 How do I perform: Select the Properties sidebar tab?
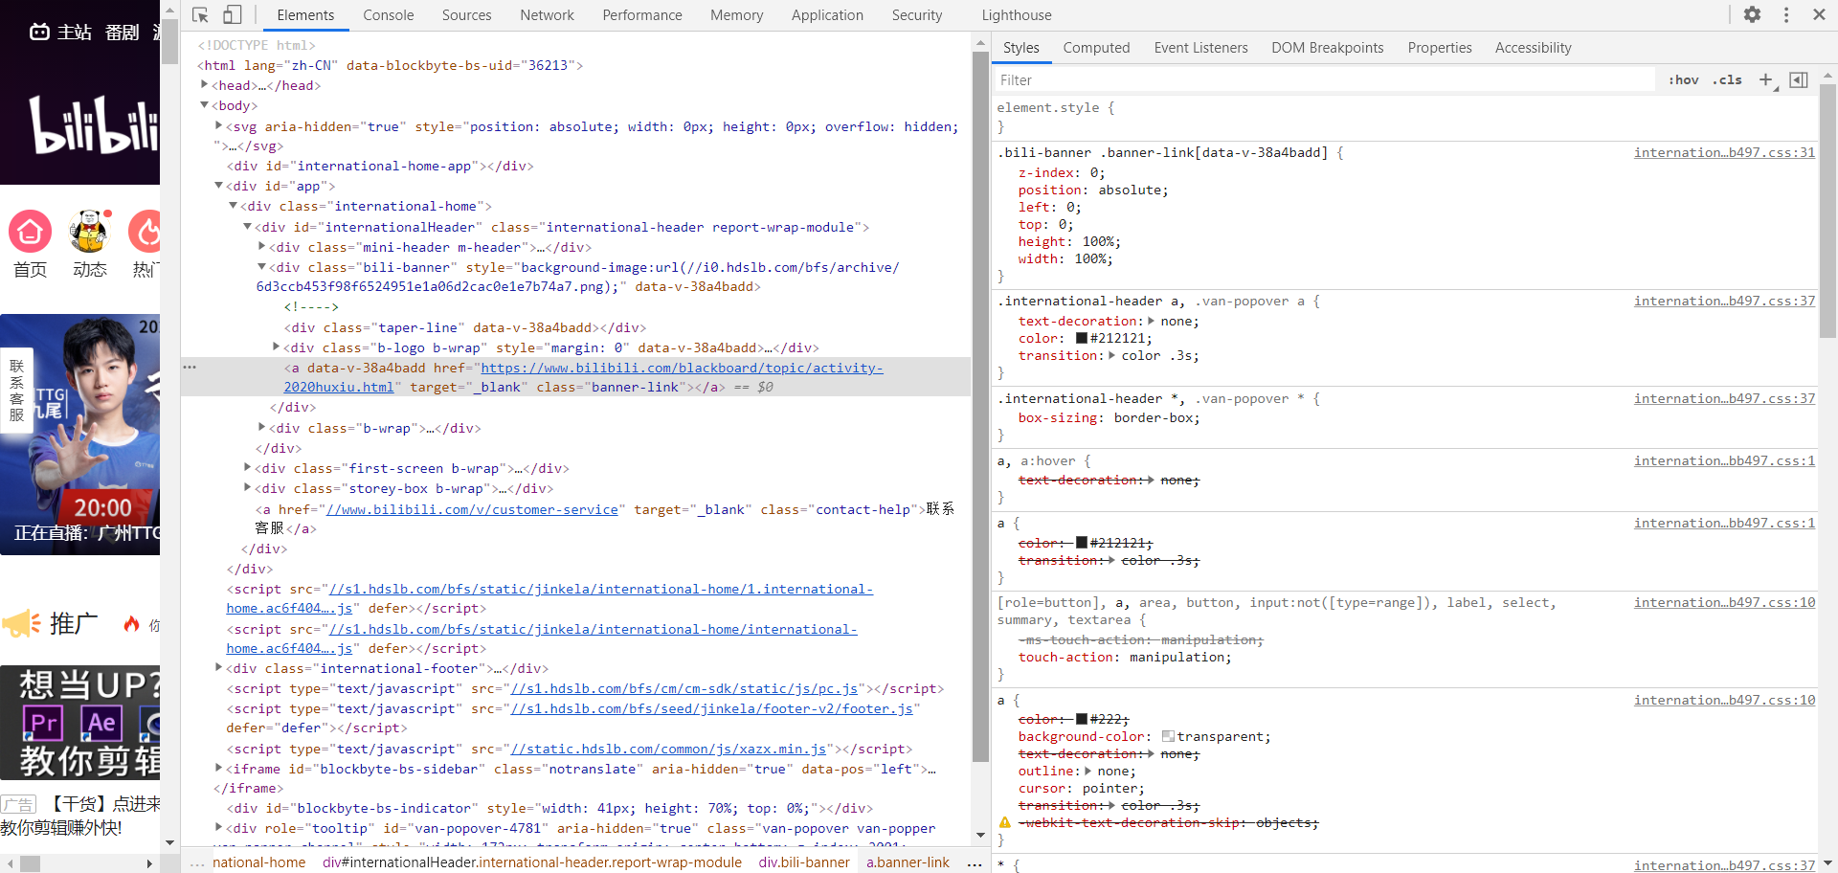coord(1440,48)
